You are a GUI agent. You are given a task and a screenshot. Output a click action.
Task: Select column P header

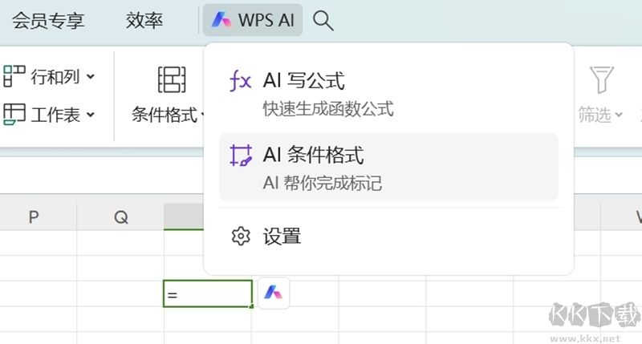click(x=34, y=217)
